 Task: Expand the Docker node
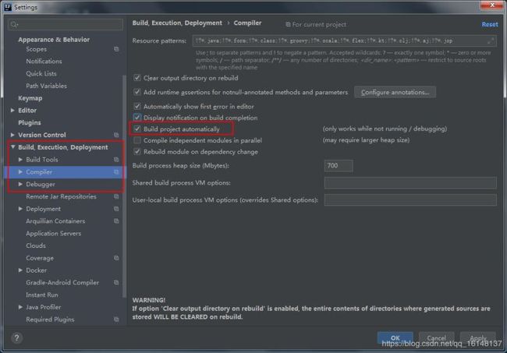20,270
